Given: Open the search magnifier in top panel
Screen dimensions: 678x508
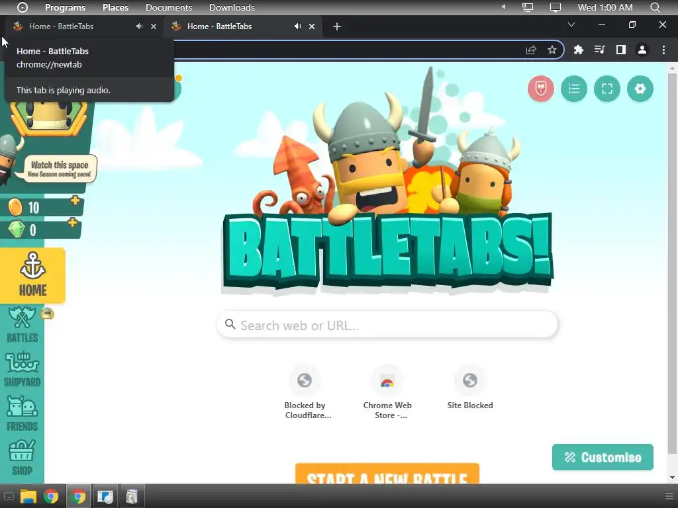Looking at the screenshot, I should click(x=655, y=7).
